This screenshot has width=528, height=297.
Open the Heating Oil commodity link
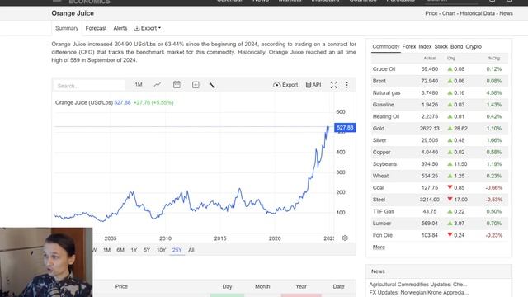pos(386,116)
